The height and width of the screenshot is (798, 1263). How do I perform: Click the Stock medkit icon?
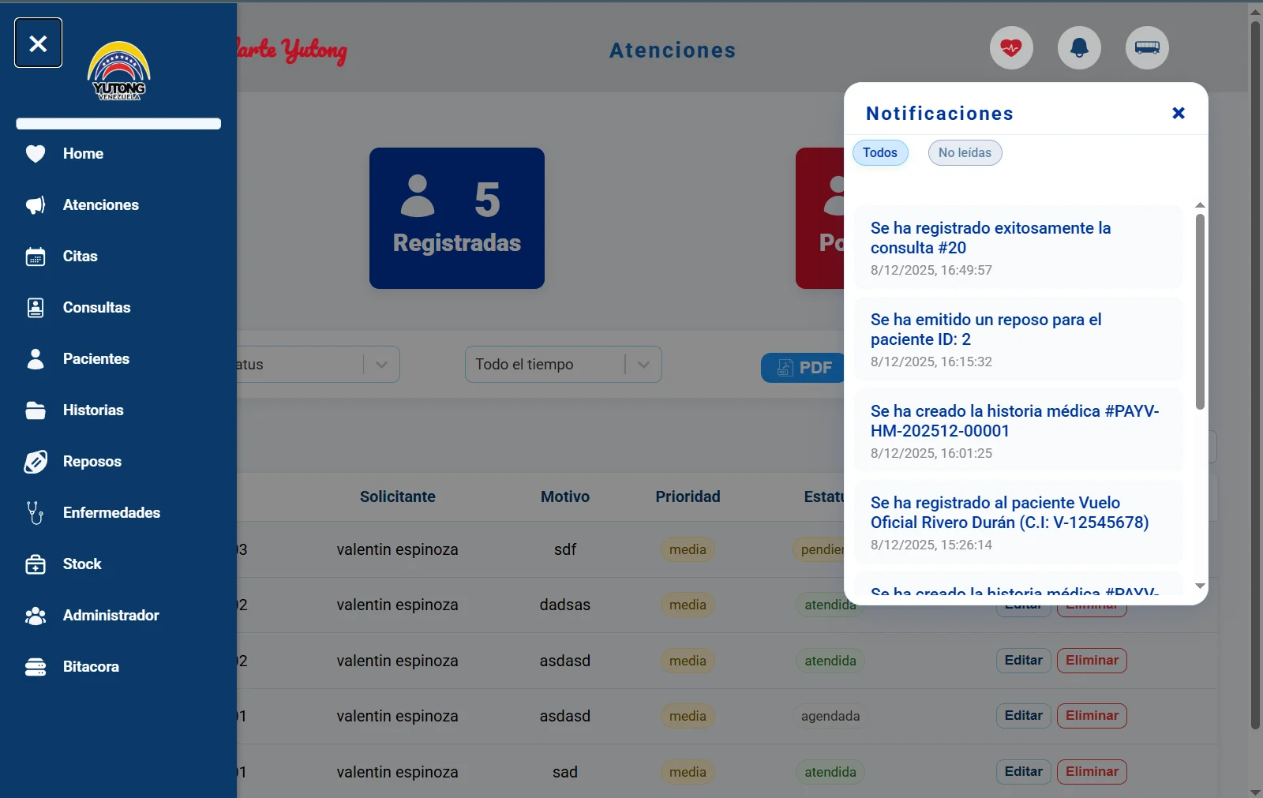[36, 564]
